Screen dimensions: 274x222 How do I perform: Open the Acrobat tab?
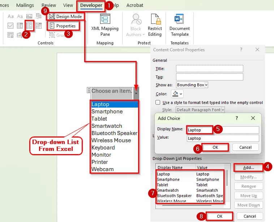pyautogui.click(x=135, y=5)
